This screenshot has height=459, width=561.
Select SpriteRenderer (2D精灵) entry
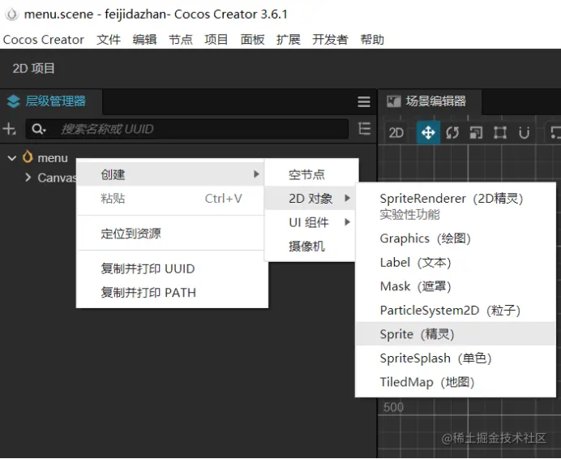[456, 206]
